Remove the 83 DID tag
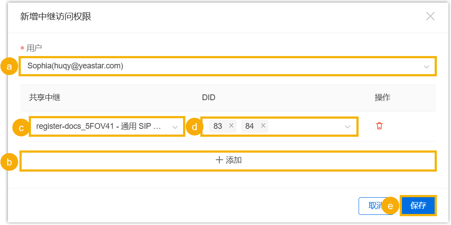Screen dimensions: 451x225 231,126
